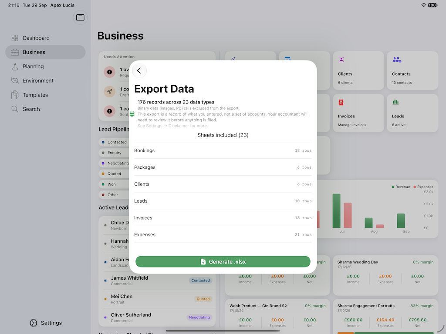Open the Clients card icon

coord(341,60)
